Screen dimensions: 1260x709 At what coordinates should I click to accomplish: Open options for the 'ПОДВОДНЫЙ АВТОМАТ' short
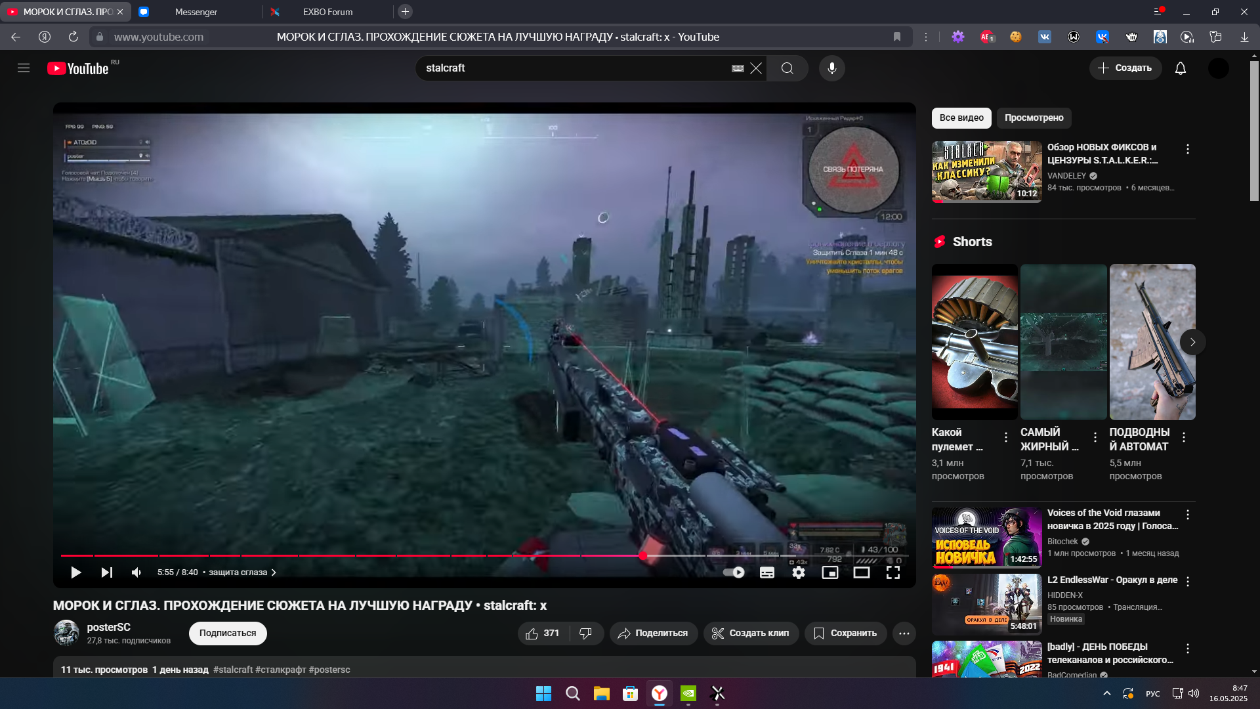click(1183, 438)
